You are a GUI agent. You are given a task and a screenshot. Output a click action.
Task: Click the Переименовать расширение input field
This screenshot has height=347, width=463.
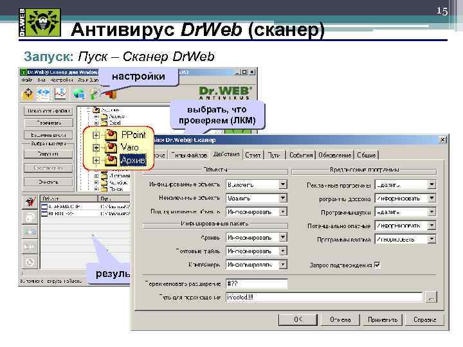click(x=257, y=283)
